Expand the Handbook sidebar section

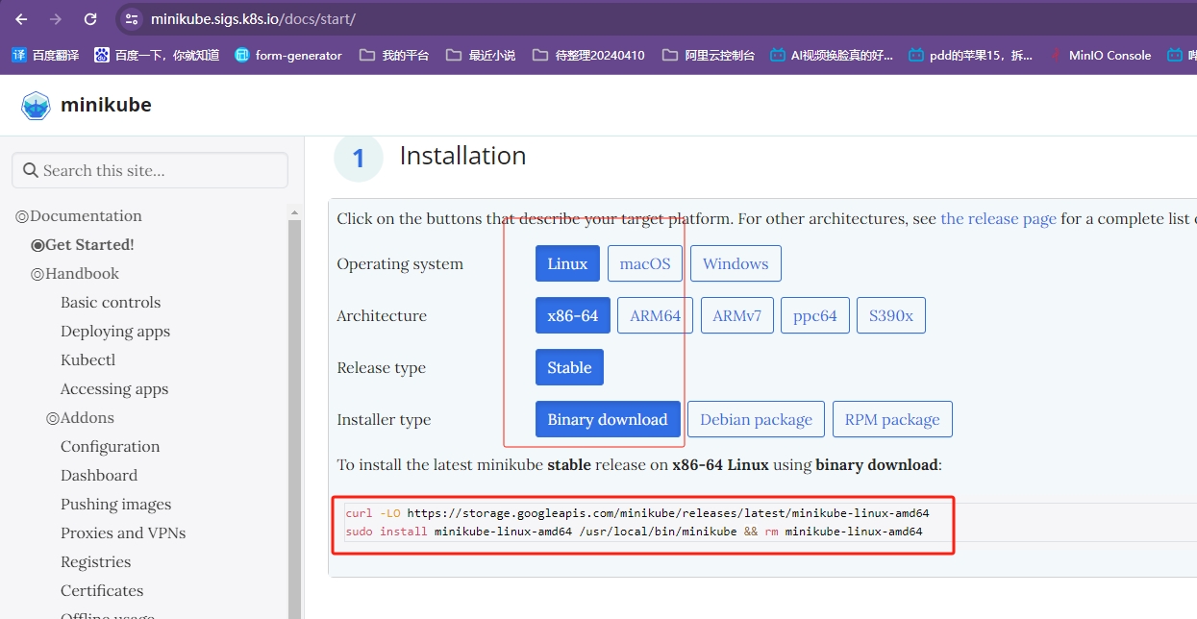[x=37, y=274]
